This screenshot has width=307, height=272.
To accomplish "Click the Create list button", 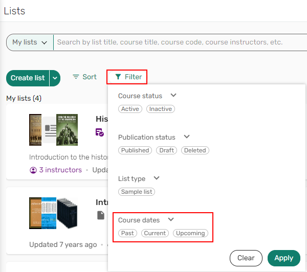I will [28, 78].
